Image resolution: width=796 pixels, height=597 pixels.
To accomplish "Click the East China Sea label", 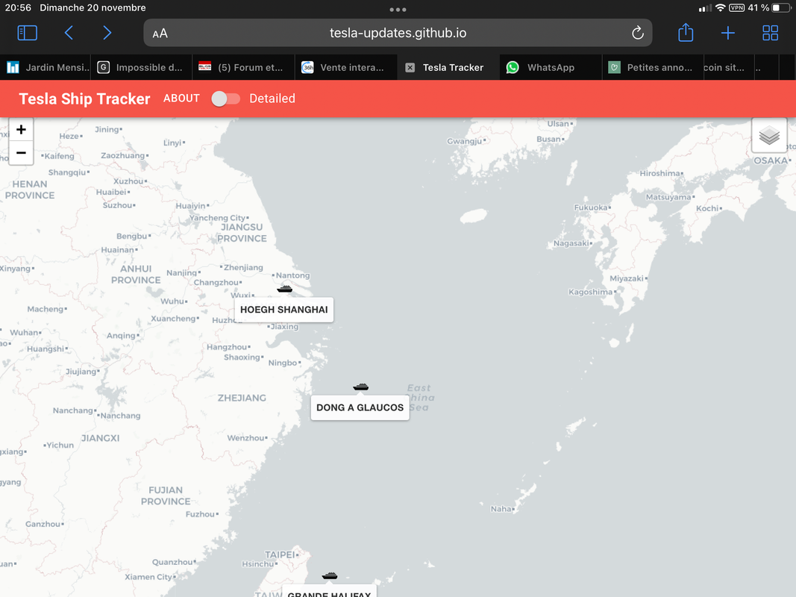I will click(x=421, y=398).
